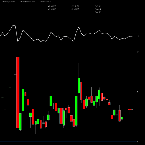
Task: Click the orange horizontal indicator line
Action: pos(72,34)
